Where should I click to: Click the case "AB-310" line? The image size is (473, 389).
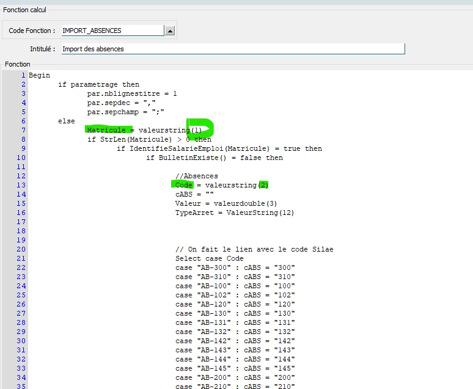point(235,277)
